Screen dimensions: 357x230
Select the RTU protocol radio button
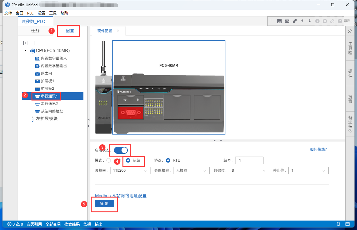(168, 160)
